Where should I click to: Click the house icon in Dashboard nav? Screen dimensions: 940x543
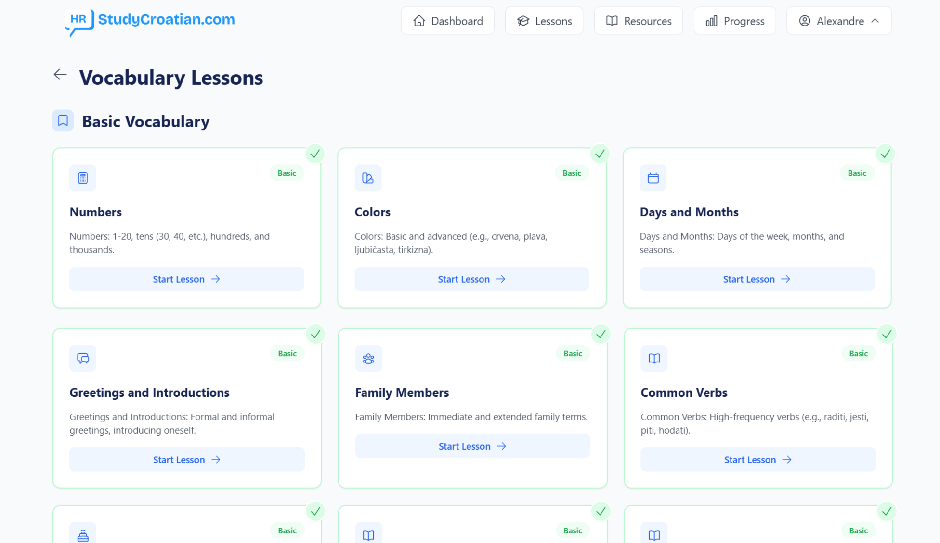tap(419, 21)
